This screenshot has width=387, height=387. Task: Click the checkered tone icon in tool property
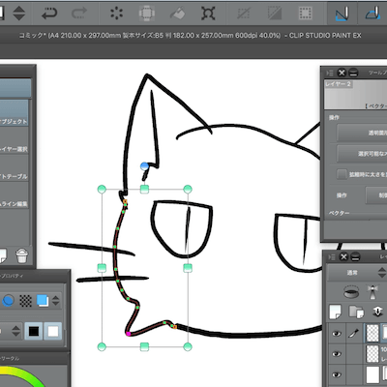point(25,301)
